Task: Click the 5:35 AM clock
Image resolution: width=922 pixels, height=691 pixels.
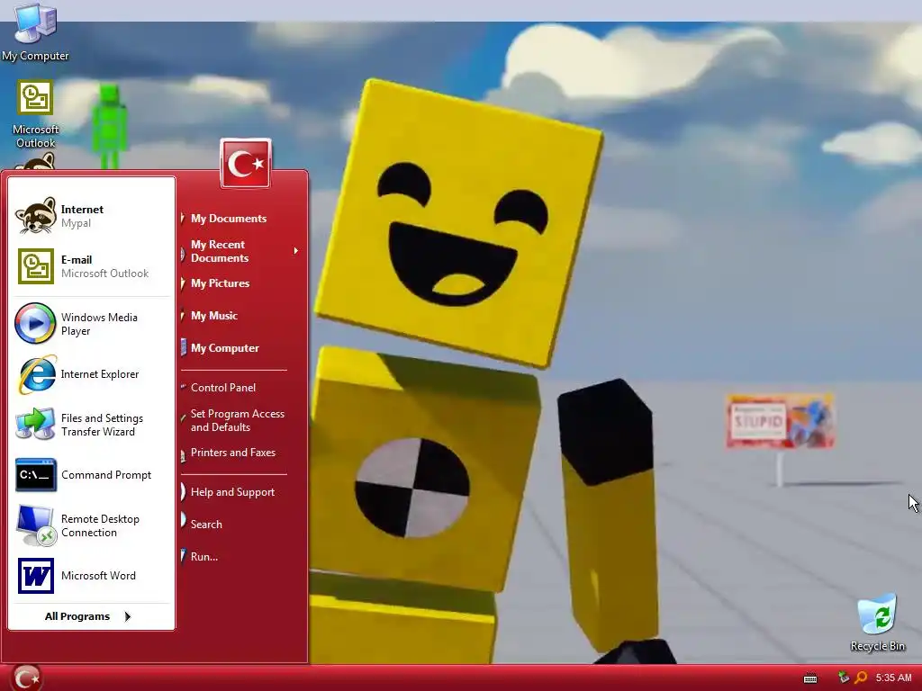Action: 893,678
